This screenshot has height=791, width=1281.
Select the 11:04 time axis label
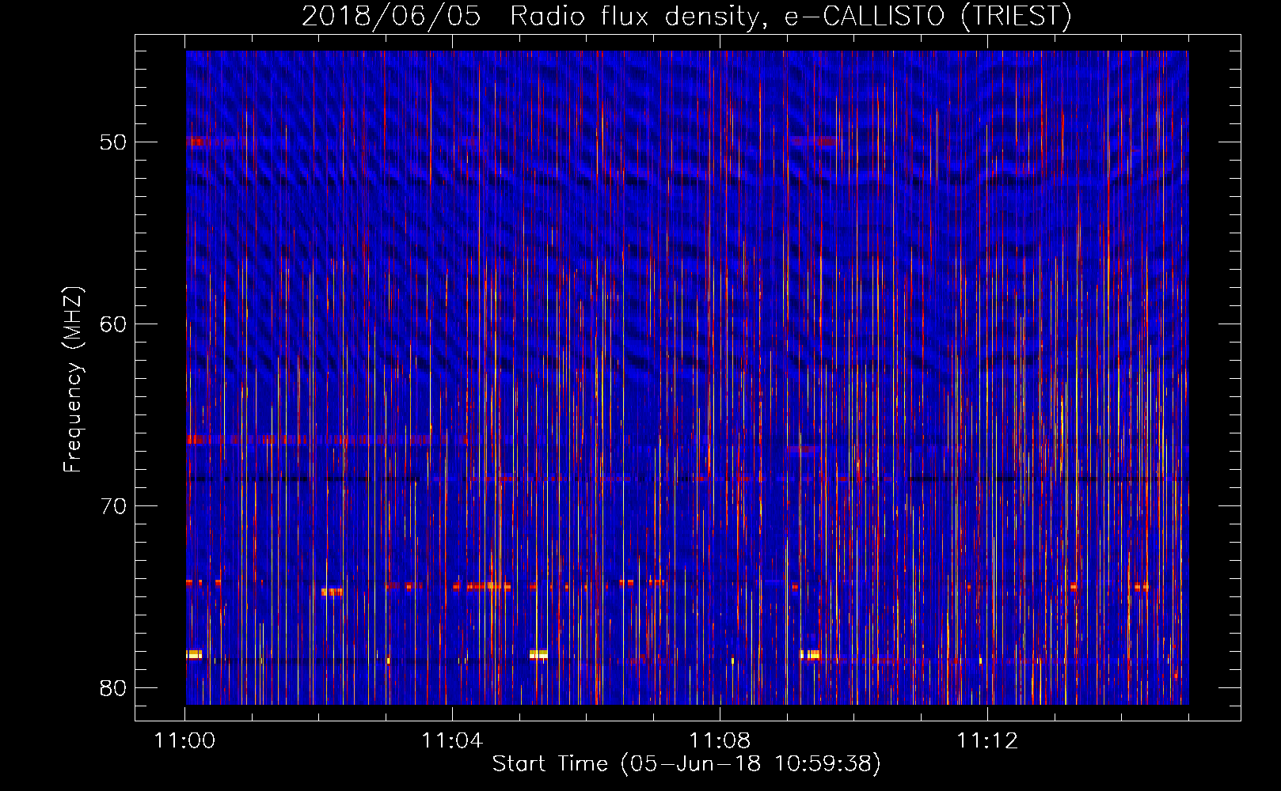(452, 741)
